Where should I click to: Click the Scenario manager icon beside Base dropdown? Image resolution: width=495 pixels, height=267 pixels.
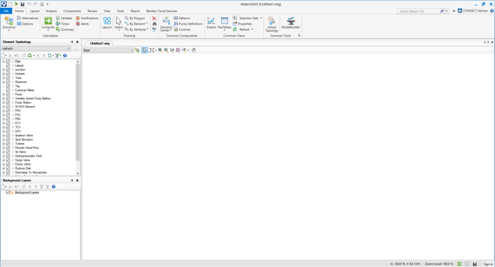click(137, 50)
